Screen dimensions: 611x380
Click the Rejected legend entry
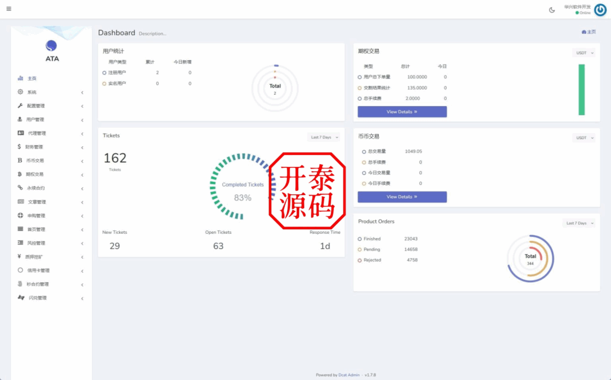369,260
